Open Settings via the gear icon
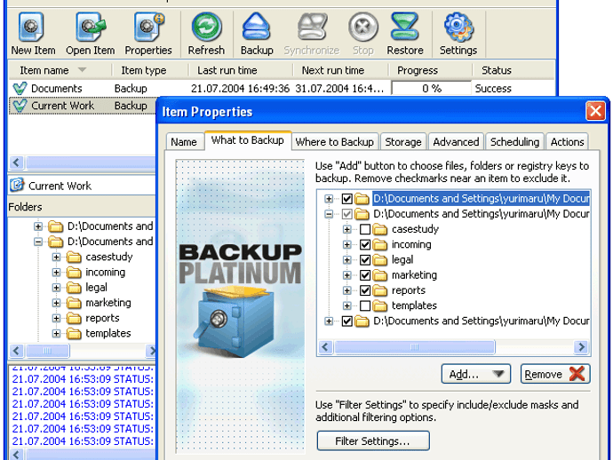The width and height of the screenshot is (613, 460). [458, 27]
